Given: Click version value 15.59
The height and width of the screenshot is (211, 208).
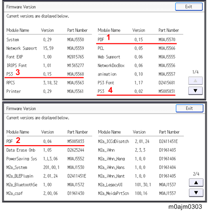Looking at the screenshot, I should coord(48,48).
